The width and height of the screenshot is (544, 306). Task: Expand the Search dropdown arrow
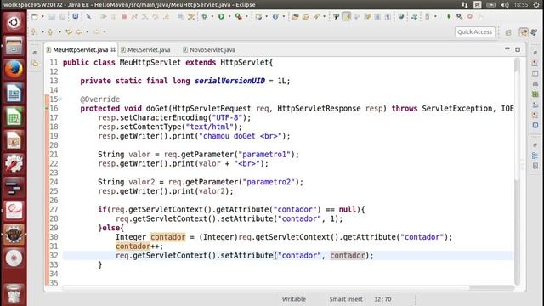324,16
